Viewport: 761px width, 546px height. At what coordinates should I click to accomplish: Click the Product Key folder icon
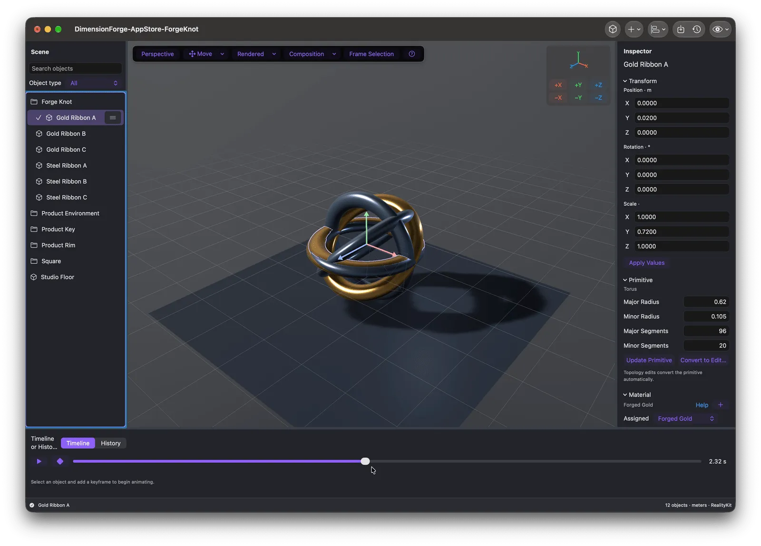(34, 229)
